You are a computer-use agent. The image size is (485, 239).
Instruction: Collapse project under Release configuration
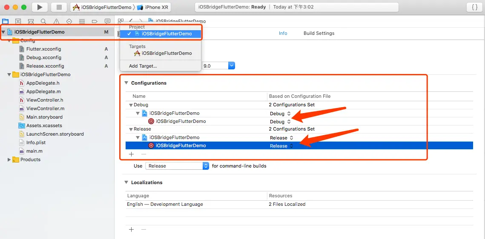point(138,137)
